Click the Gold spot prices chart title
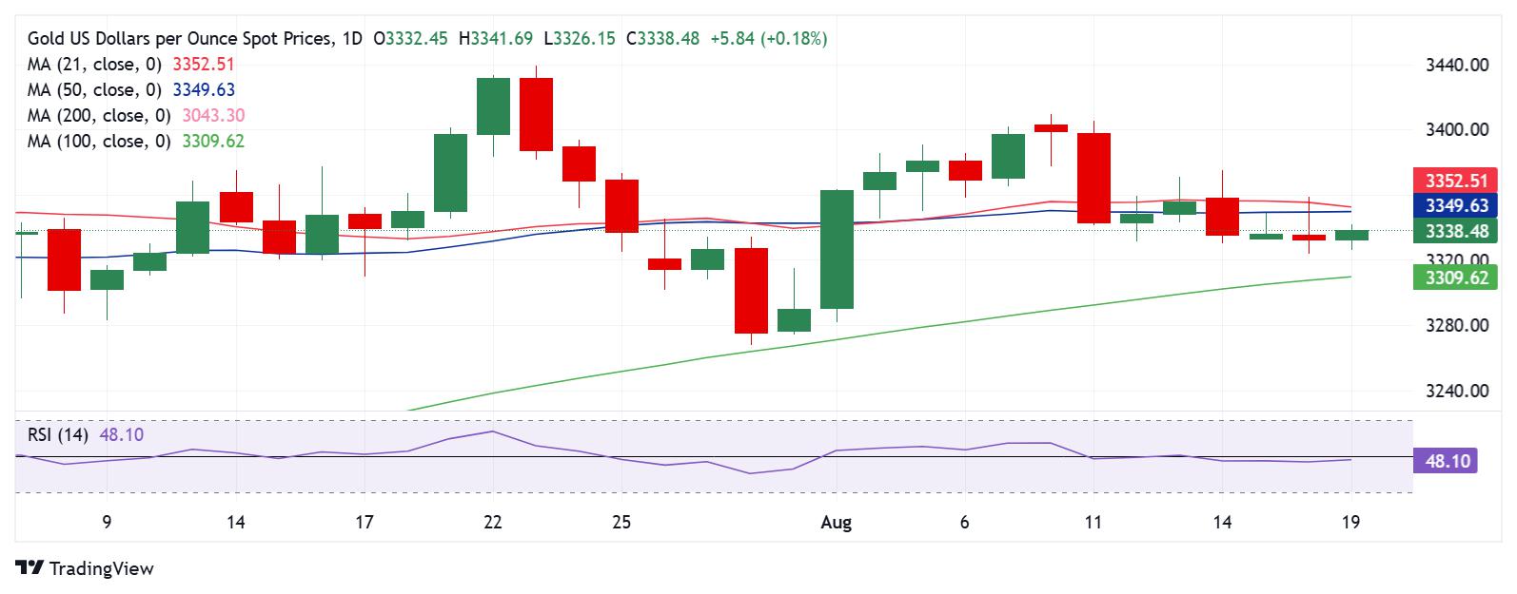The width and height of the screenshot is (1517, 594). click(x=195, y=39)
